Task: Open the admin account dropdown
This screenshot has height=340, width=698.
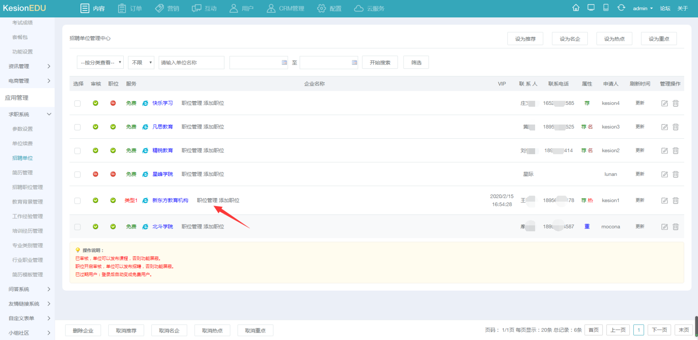Action: [643, 8]
